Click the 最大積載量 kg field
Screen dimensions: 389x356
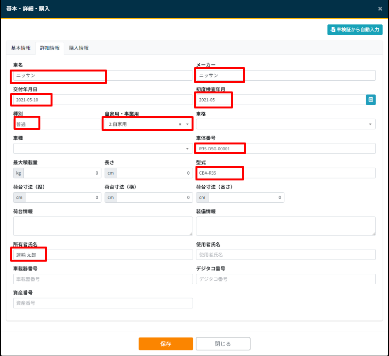coord(62,173)
